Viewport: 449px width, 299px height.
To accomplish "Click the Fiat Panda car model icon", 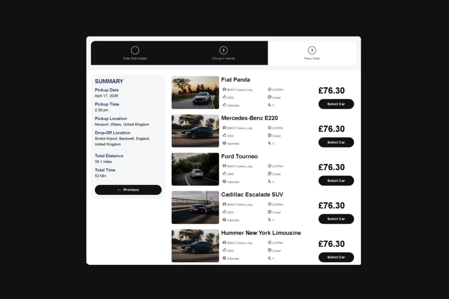I will point(224,89).
